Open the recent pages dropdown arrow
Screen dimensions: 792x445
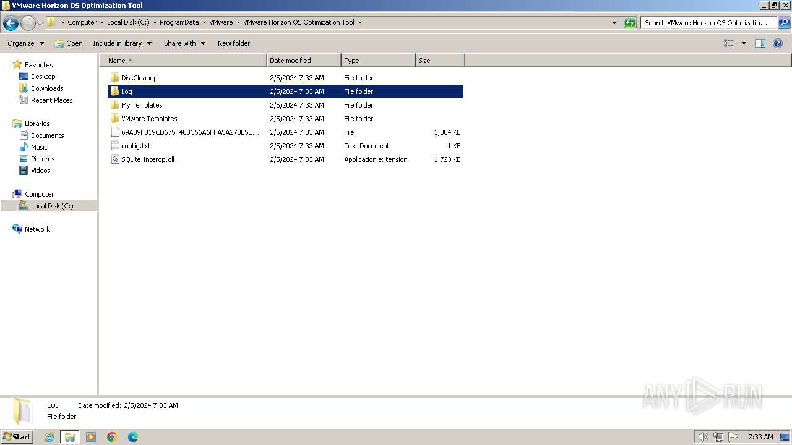pos(40,23)
